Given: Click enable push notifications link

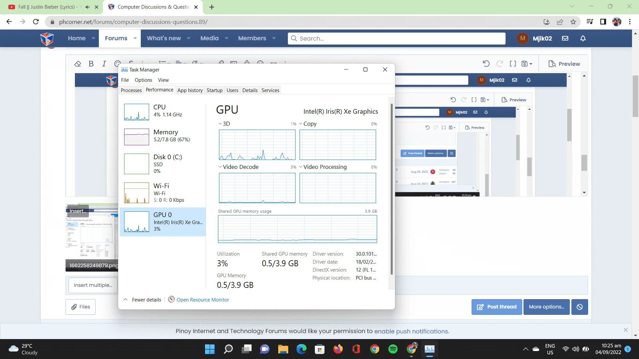Looking at the screenshot, I should [412, 331].
